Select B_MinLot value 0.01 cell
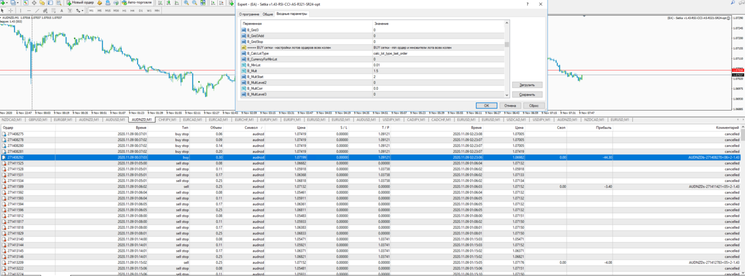 pos(438,65)
